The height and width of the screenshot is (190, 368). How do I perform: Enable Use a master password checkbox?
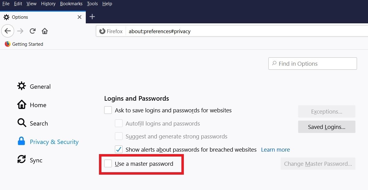[108, 164]
